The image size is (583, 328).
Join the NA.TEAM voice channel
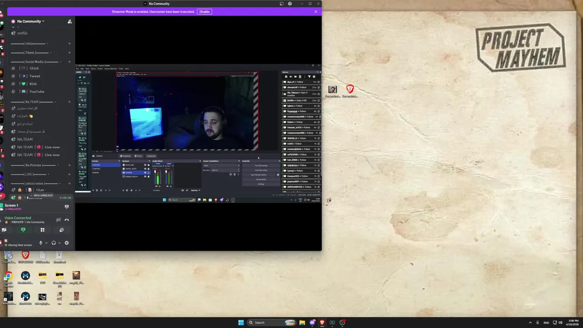coord(25,139)
